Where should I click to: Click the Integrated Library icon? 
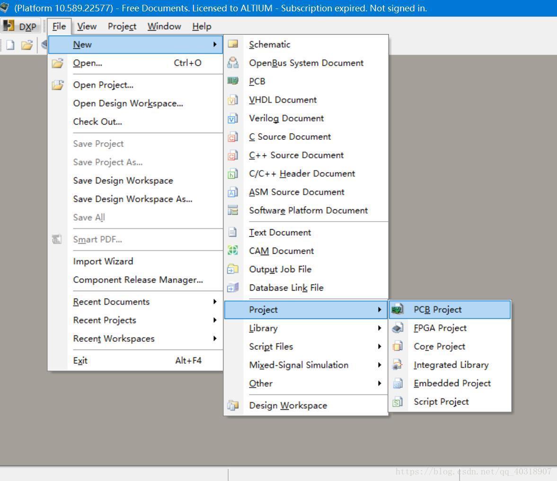(398, 365)
